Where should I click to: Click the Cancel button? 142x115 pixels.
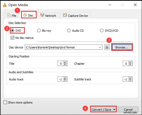[x=128, y=109]
